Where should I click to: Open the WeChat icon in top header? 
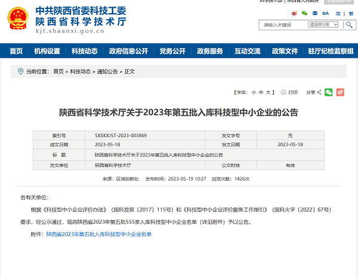coord(304,13)
